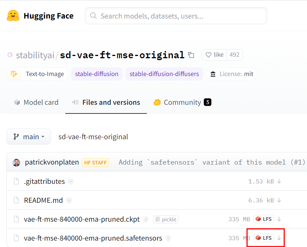
Task: Click the Hugging Face emoji logo
Action: (13, 16)
